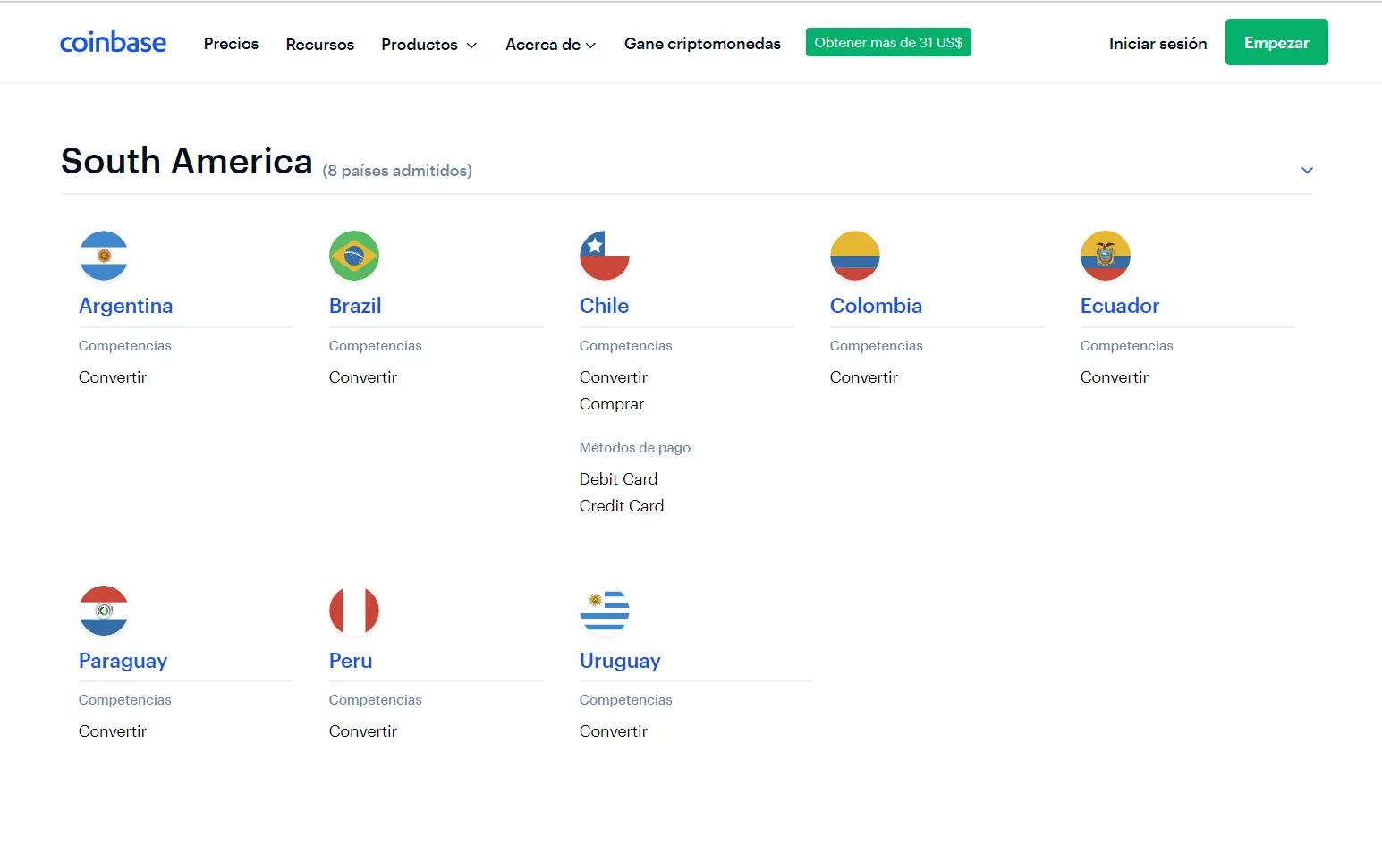Viewport: 1382px width, 844px height.
Task: Click the Empezar button
Action: pyautogui.click(x=1276, y=41)
